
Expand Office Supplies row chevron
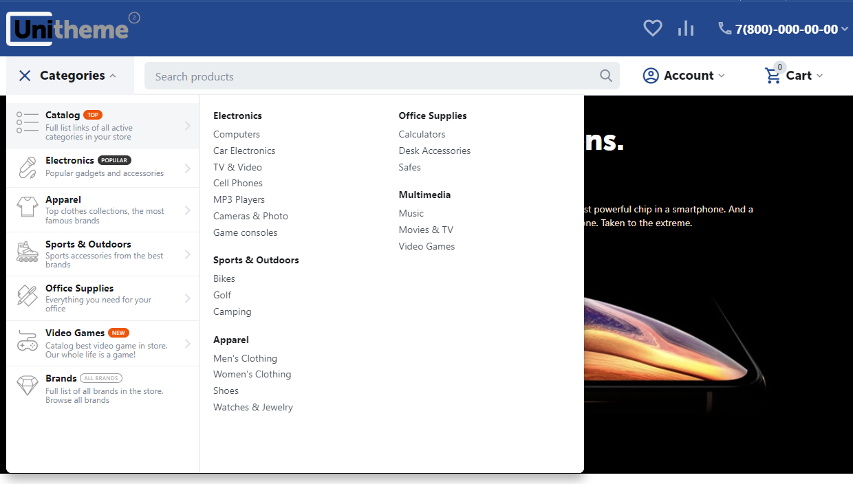coord(188,298)
